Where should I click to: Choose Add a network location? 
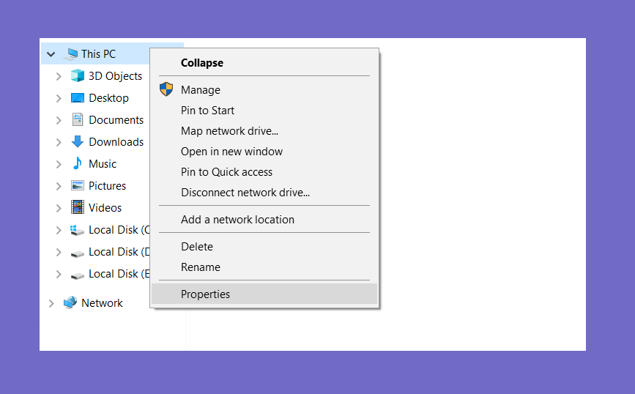[x=264, y=220]
